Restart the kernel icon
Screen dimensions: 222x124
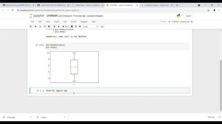click(x=76, y=27)
